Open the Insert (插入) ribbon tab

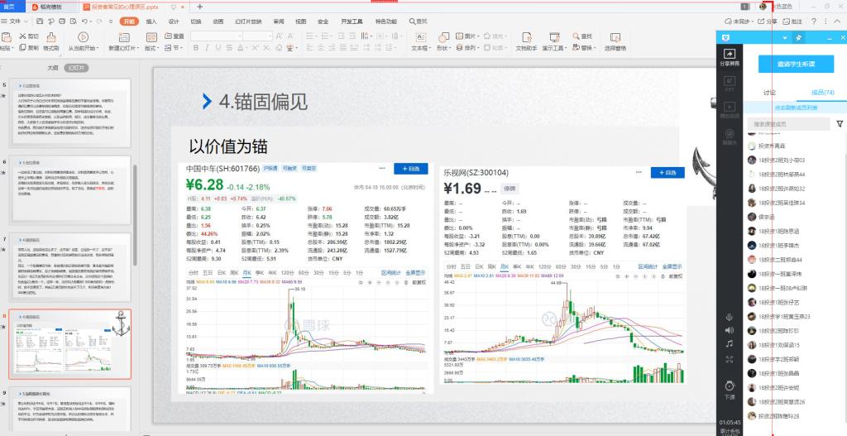152,22
